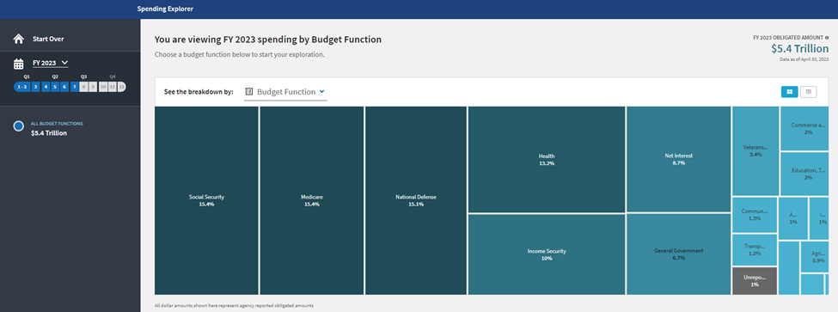Open the Income Security 10% tile
838x312 pixels.
547,254
